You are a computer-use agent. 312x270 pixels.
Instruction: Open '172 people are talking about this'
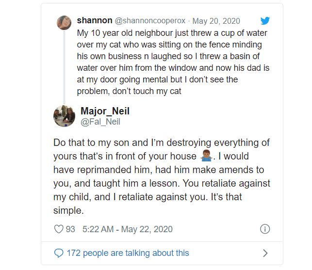[128, 253]
